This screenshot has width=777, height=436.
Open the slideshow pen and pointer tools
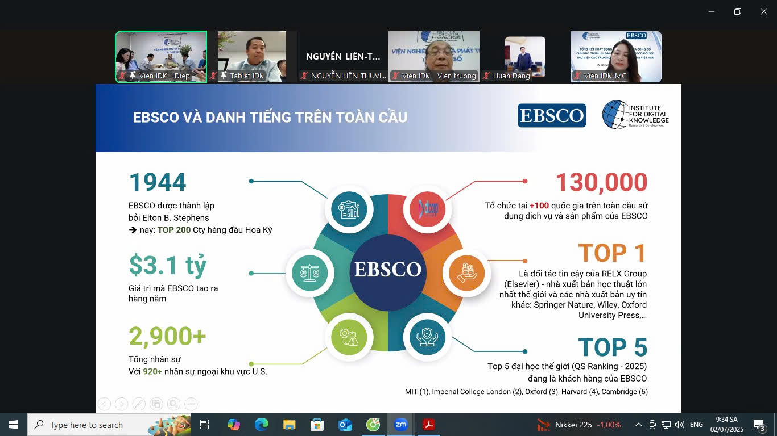139,404
